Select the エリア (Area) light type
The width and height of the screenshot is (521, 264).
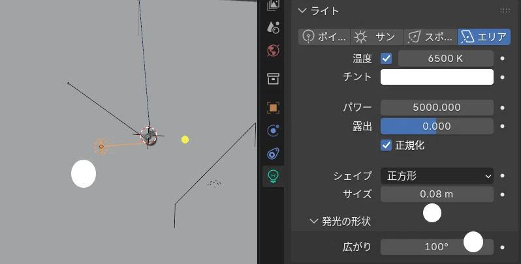point(484,37)
